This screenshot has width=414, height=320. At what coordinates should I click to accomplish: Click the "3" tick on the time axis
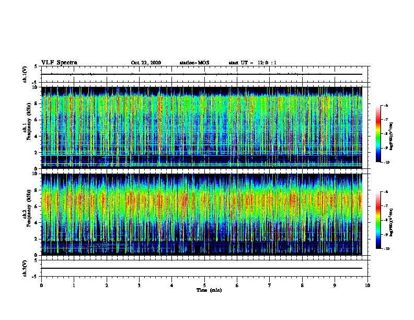[139, 285]
